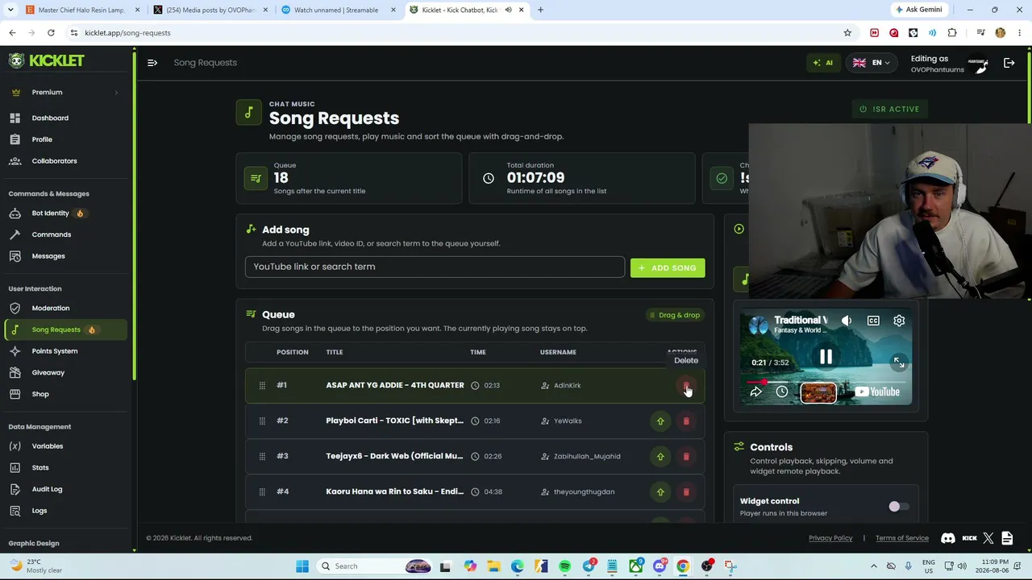
Task: Delete the ASAP ANT YG ADDIE song
Action: coord(686,385)
